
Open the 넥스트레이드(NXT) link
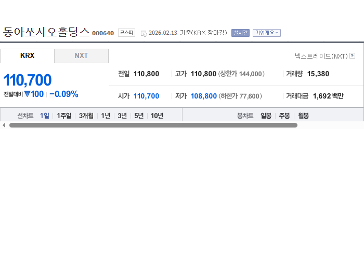click(x=321, y=56)
